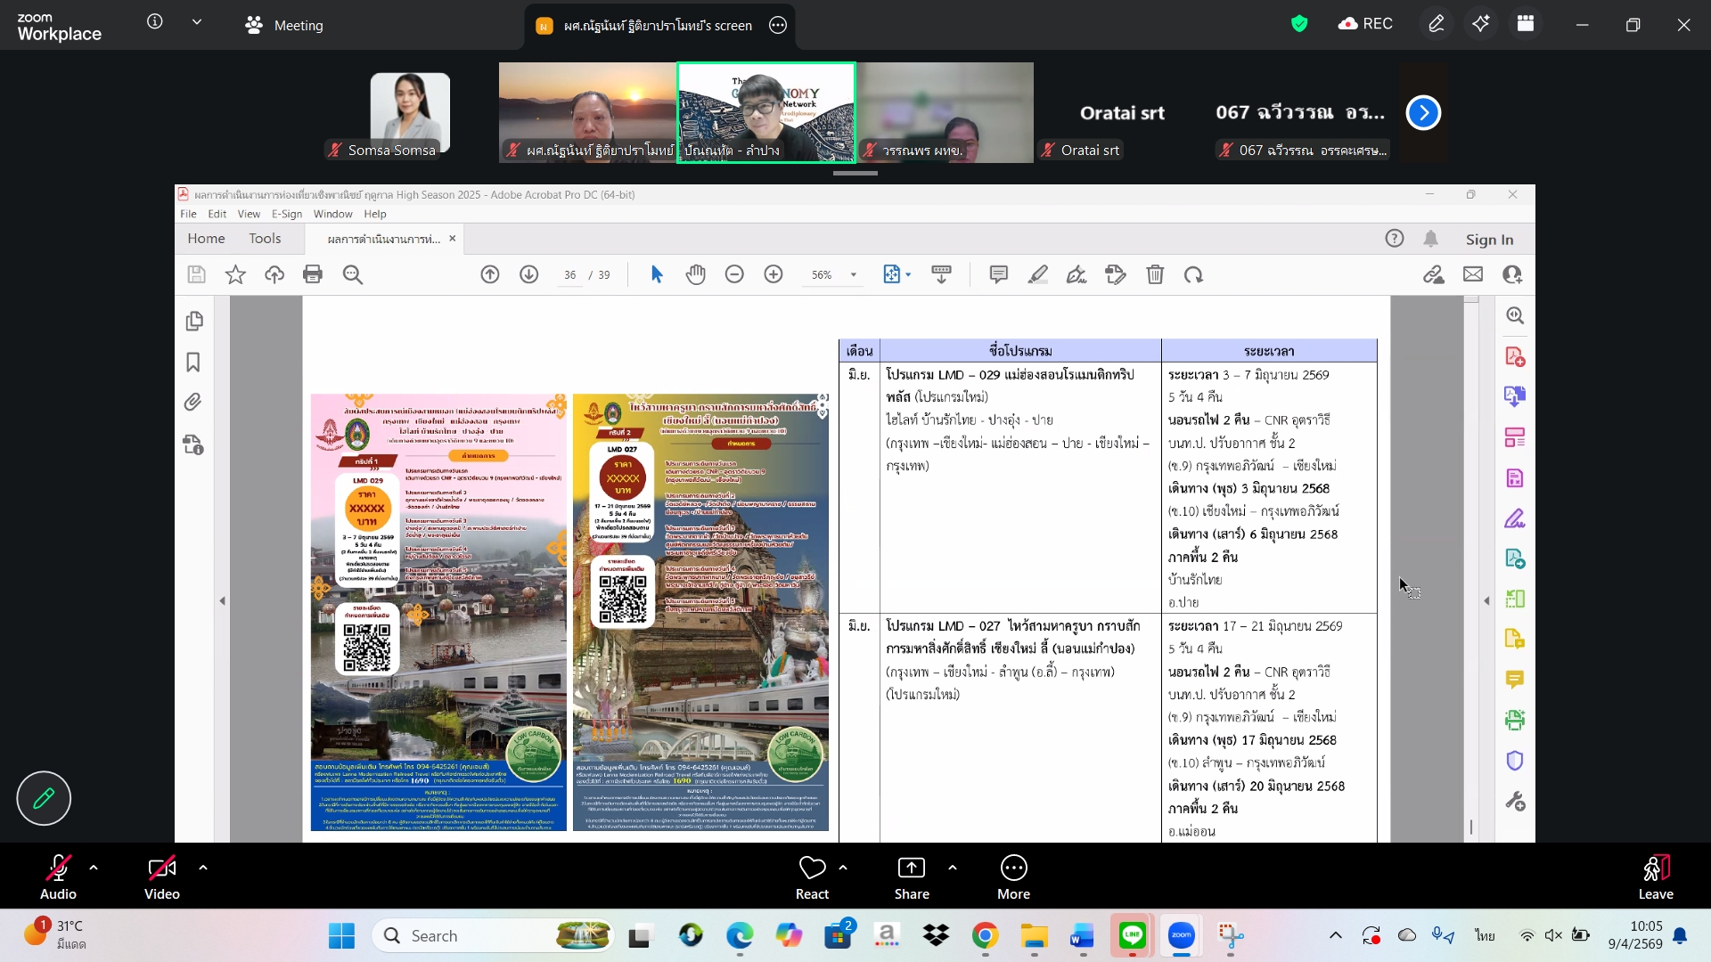The height and width of the screenshot is (962, 1711).
Task: Open React emoji heart menu
Action: tap(812, 868)
